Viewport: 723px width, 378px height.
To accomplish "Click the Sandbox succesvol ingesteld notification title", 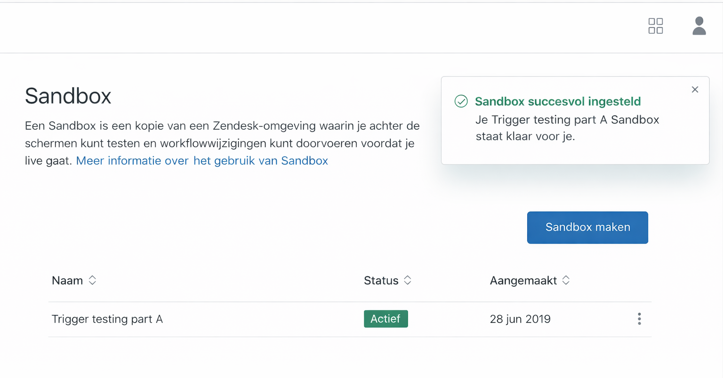I will pos(558,102).
